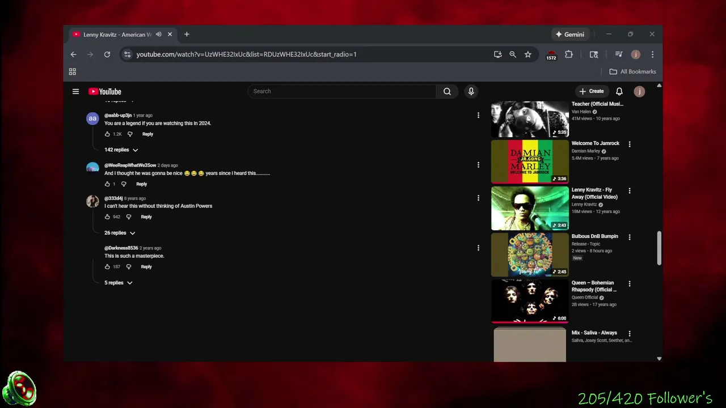Play the Bohemian Rhapsody thumbnail
This screenshot has height=408, width=726.
coord(530,301)
